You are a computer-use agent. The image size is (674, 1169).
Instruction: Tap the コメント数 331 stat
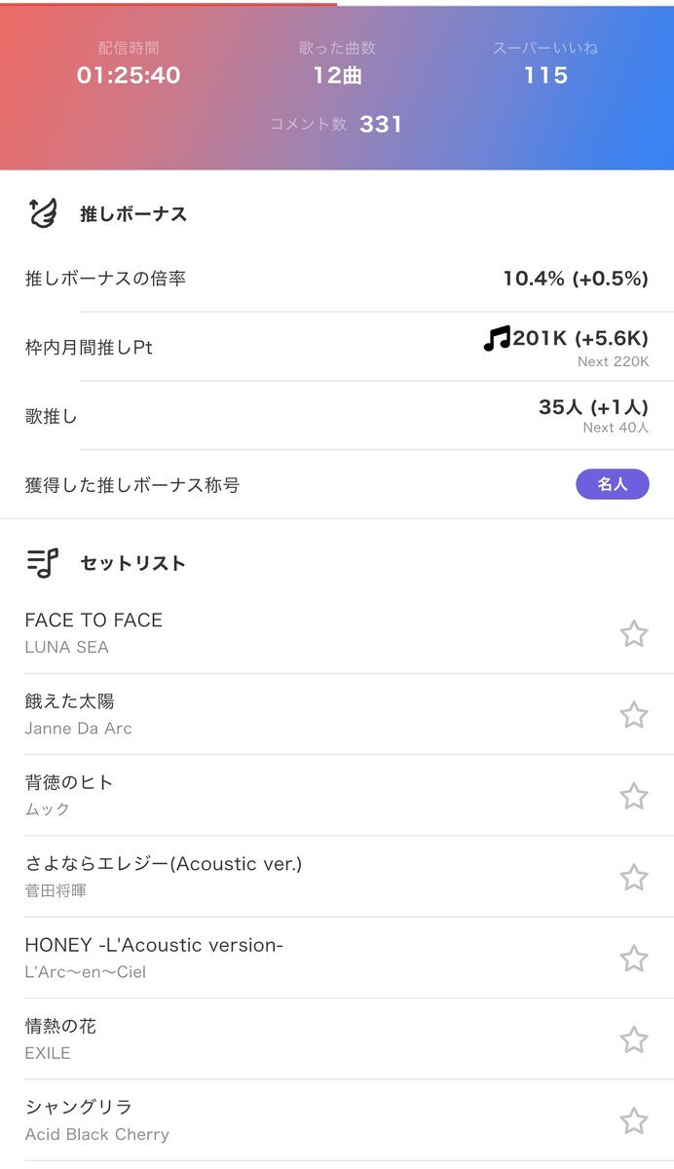point(336,124)
